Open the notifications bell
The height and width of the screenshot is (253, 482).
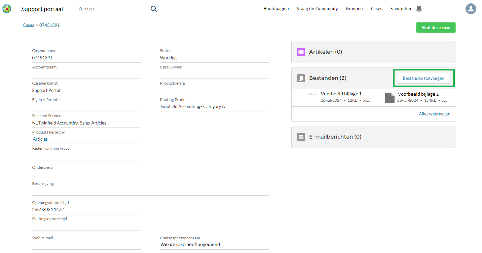[x=419, y=9]
